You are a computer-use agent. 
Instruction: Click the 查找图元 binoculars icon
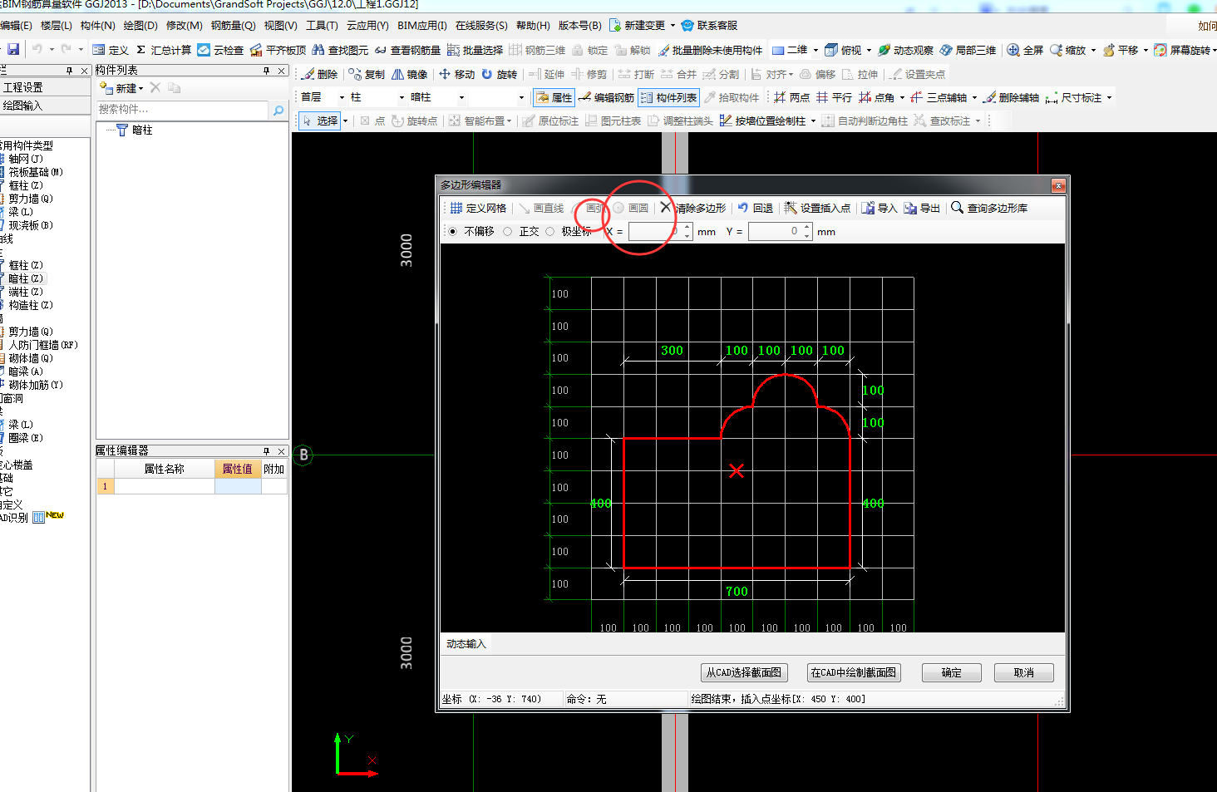coord(318,50)
